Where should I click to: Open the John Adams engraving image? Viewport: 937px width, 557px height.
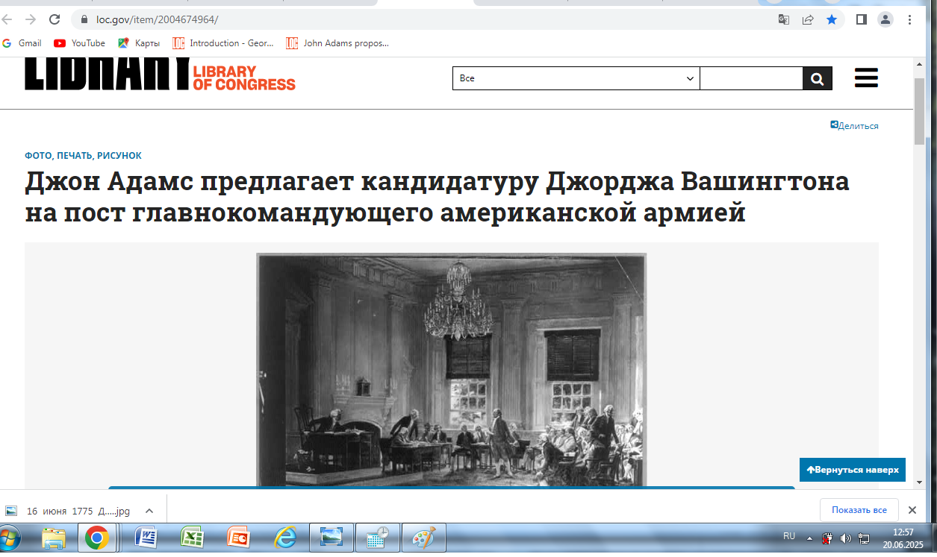pyautogui.click(x=451, y=370)
